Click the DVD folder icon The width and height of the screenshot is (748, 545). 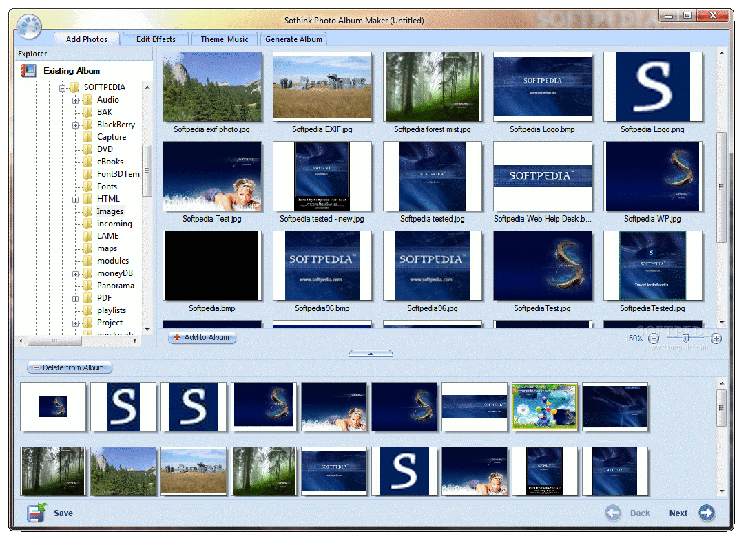(x=87, y=149)
